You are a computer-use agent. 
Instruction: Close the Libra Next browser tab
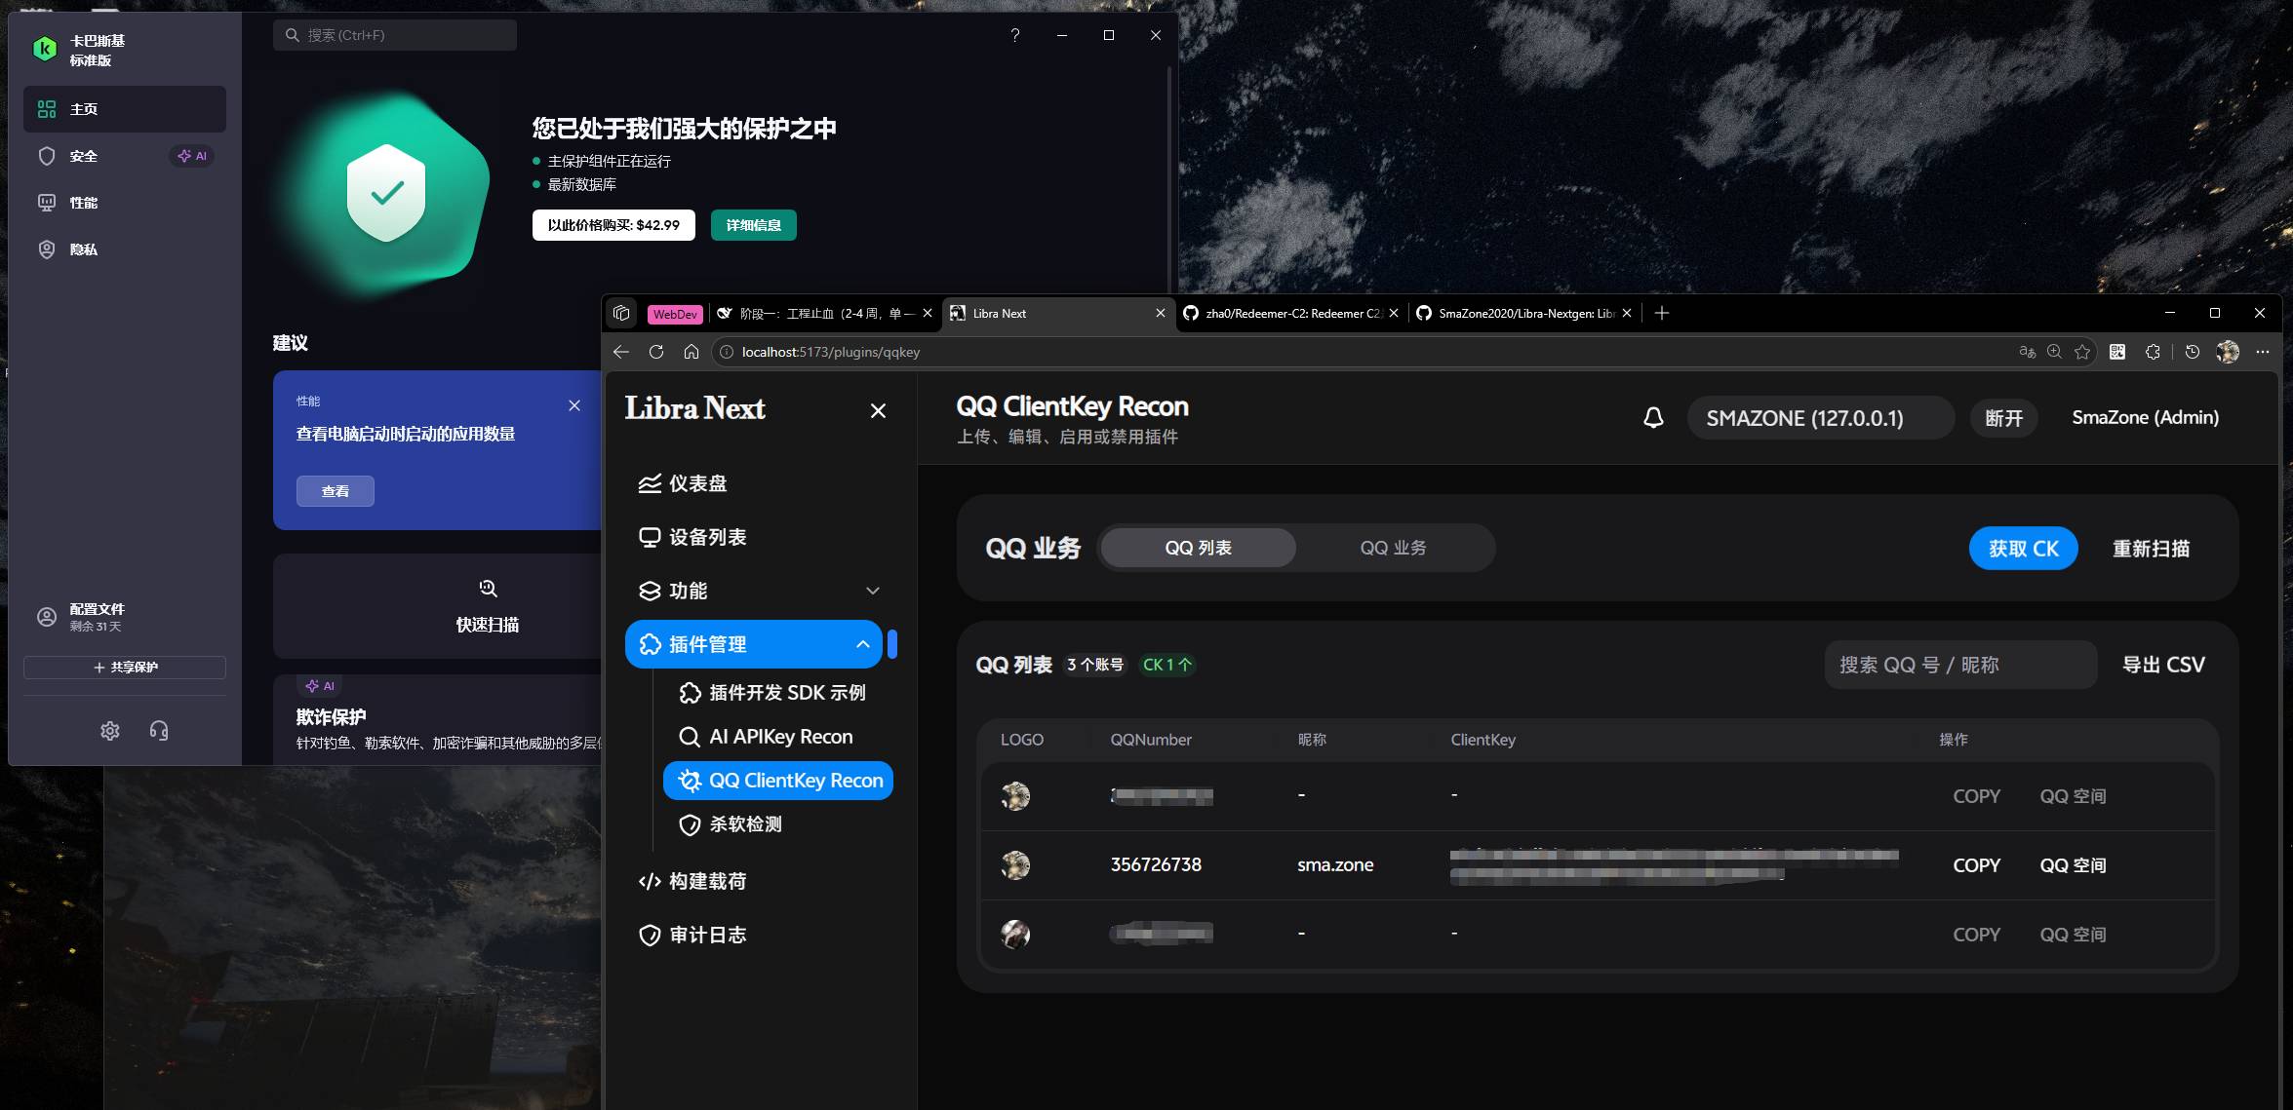tap(1161, 313)
